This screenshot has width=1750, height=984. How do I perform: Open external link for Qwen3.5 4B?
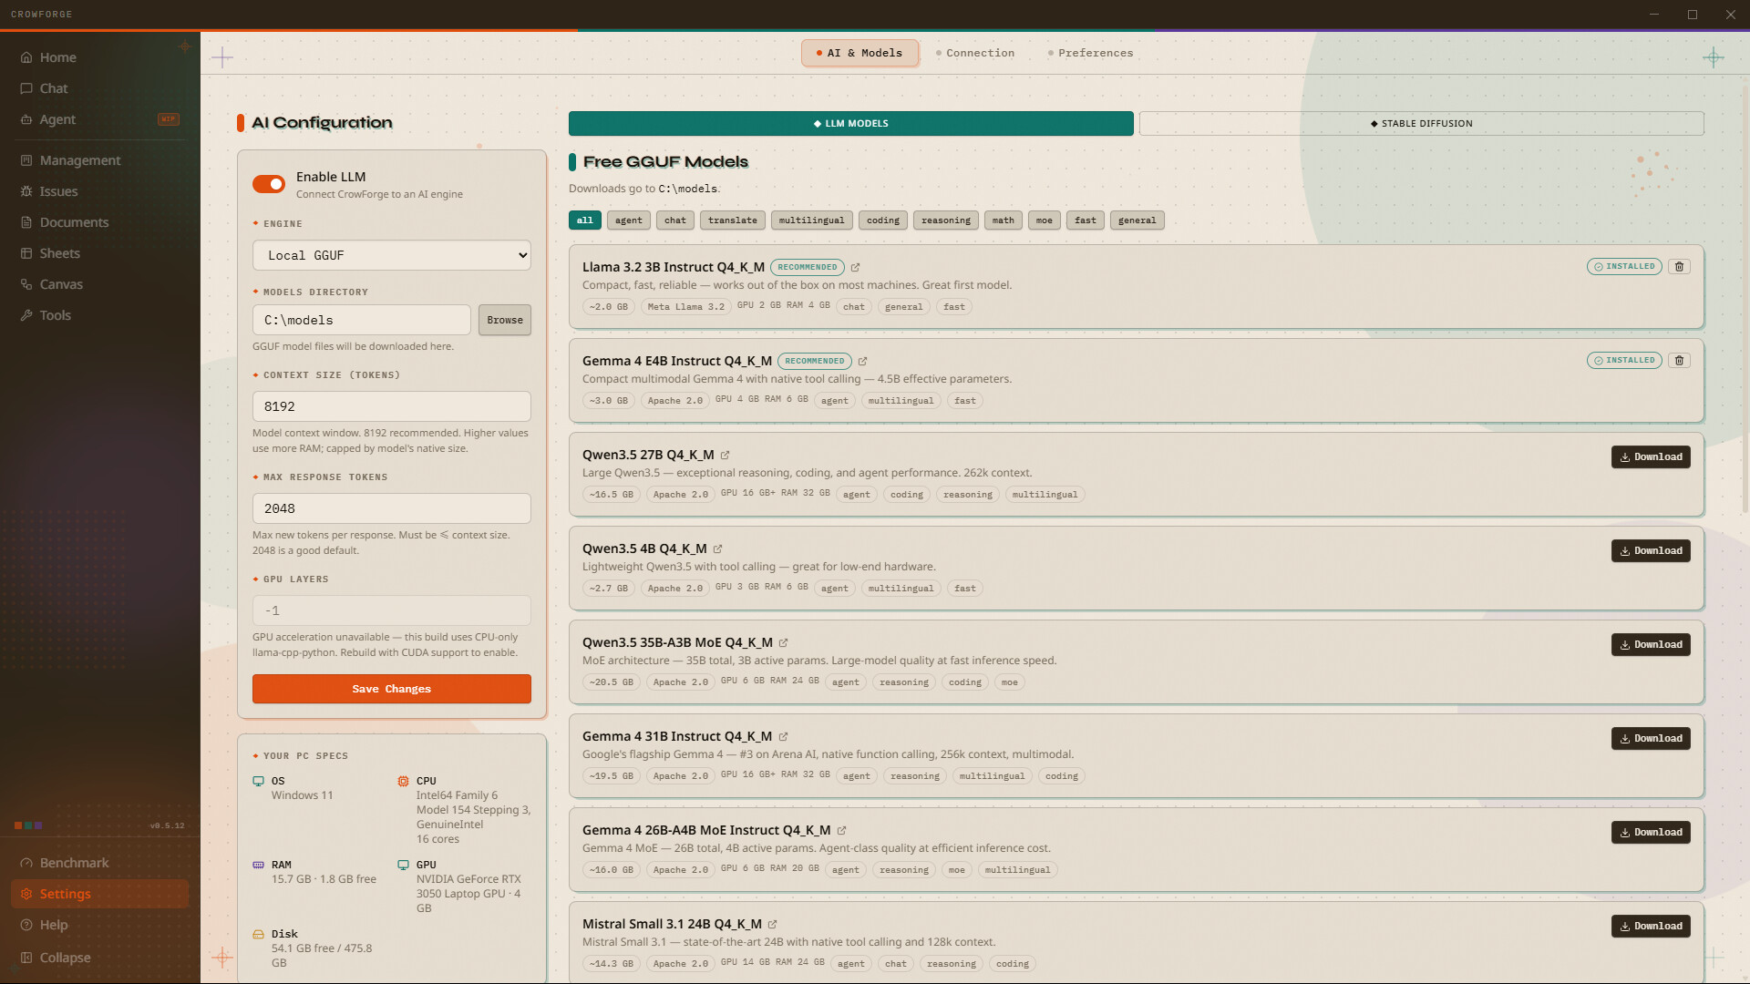[718, 549]
